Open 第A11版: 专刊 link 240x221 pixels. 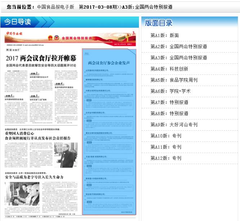pyautogui.click(x=166, y=147)
